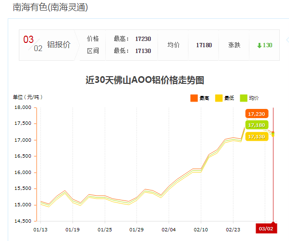Viewport: 289px width, 241px height.
Task: Click the 均价 legend label
Action: click(254, 98)
